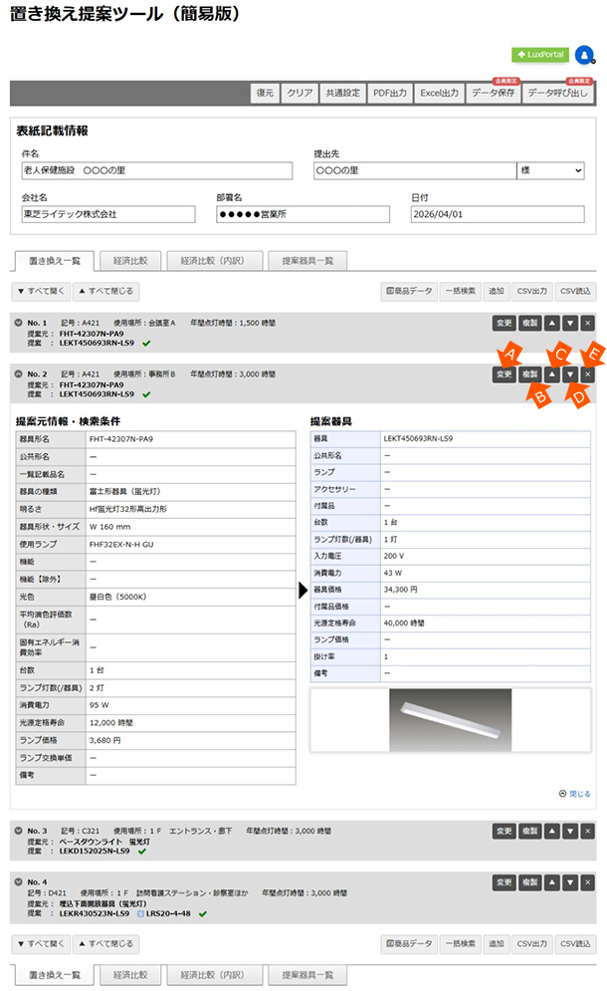Open the top 提案器具一覧 tab
The height and width of the screenshot is (991, 607).
(307, 261)
